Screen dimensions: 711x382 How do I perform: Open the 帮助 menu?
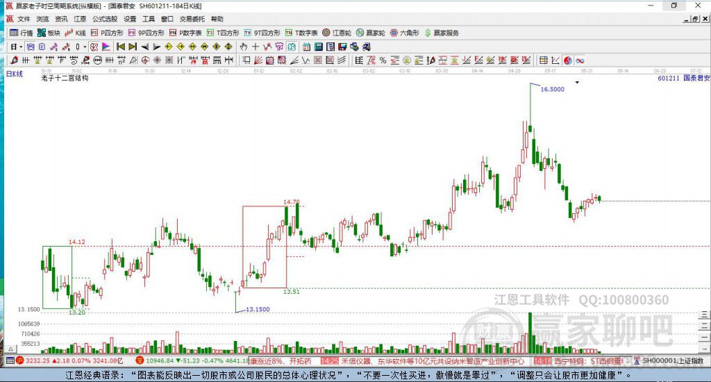click(217, 19)
